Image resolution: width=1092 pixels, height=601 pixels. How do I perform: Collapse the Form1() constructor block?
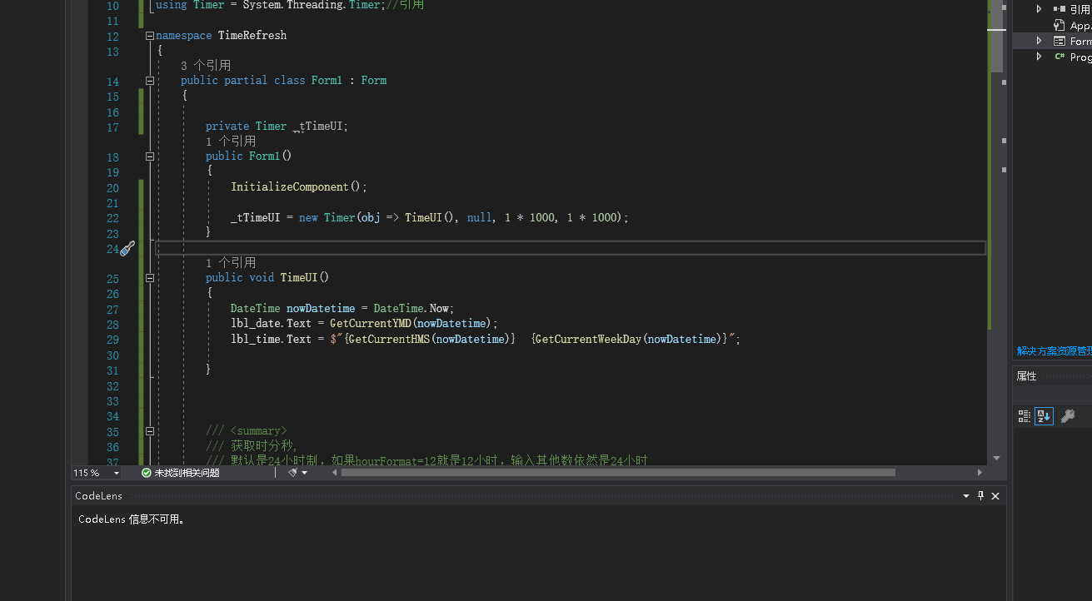150,156
